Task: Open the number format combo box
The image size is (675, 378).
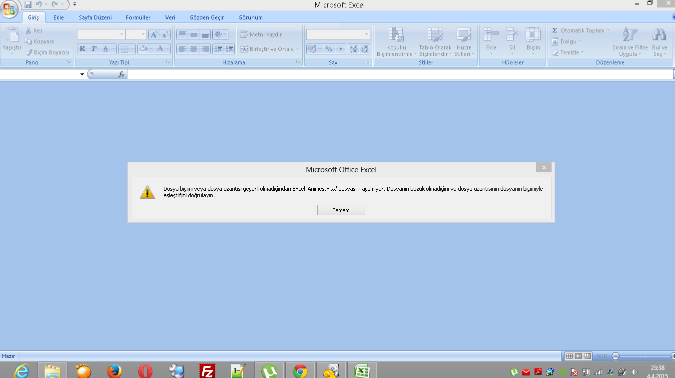Action: pos(338,34)
